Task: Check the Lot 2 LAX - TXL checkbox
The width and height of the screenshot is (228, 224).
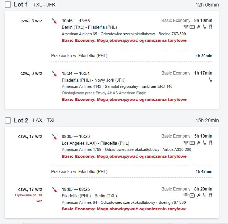Action: [x=8, y=120]
